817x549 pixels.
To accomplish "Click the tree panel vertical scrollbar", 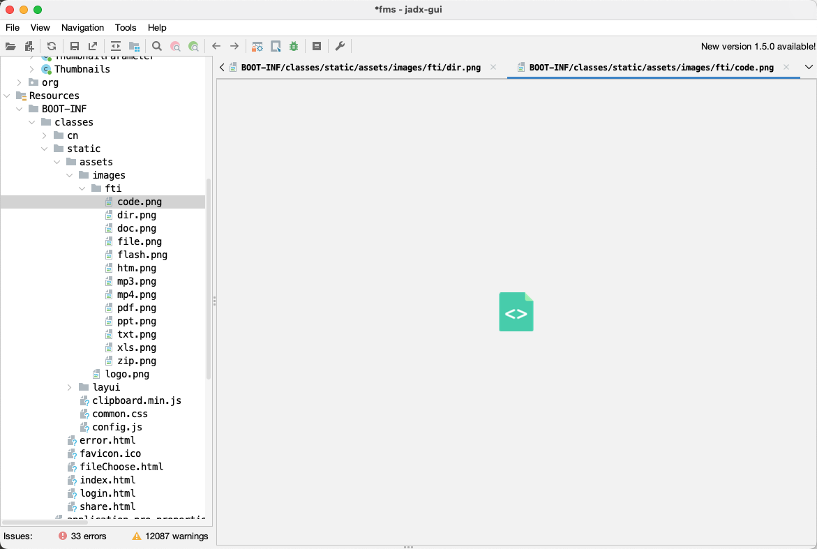I will tap(209, 279).
